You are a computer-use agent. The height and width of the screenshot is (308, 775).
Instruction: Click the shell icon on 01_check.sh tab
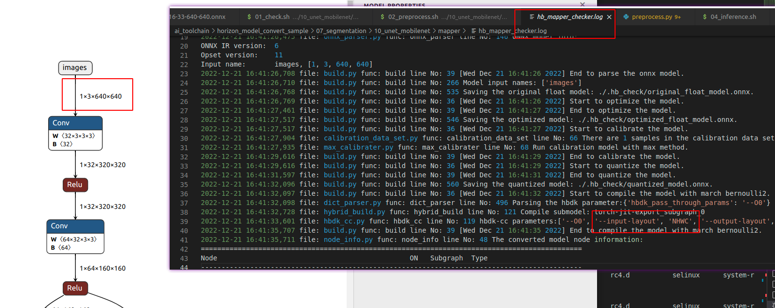pos(249,17)
